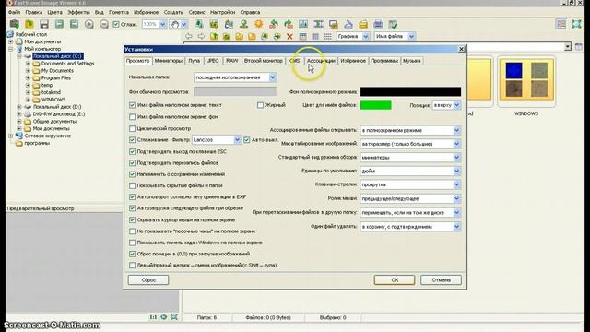Open the Настройки menu
Screen dimensions: 590x332
point(222,12)
